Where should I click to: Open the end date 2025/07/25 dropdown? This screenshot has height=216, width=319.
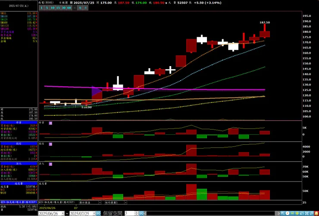pyautogui.click(x=94, y=213)
